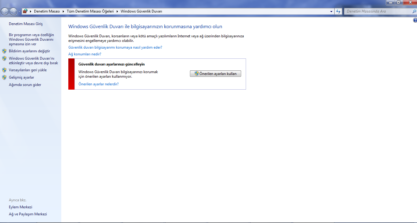Viewport: 417px width, 223px height.
Task: Open recent pages dropdown beside navigation arrows
Action: pyautogui.click(x=19, y=12)
